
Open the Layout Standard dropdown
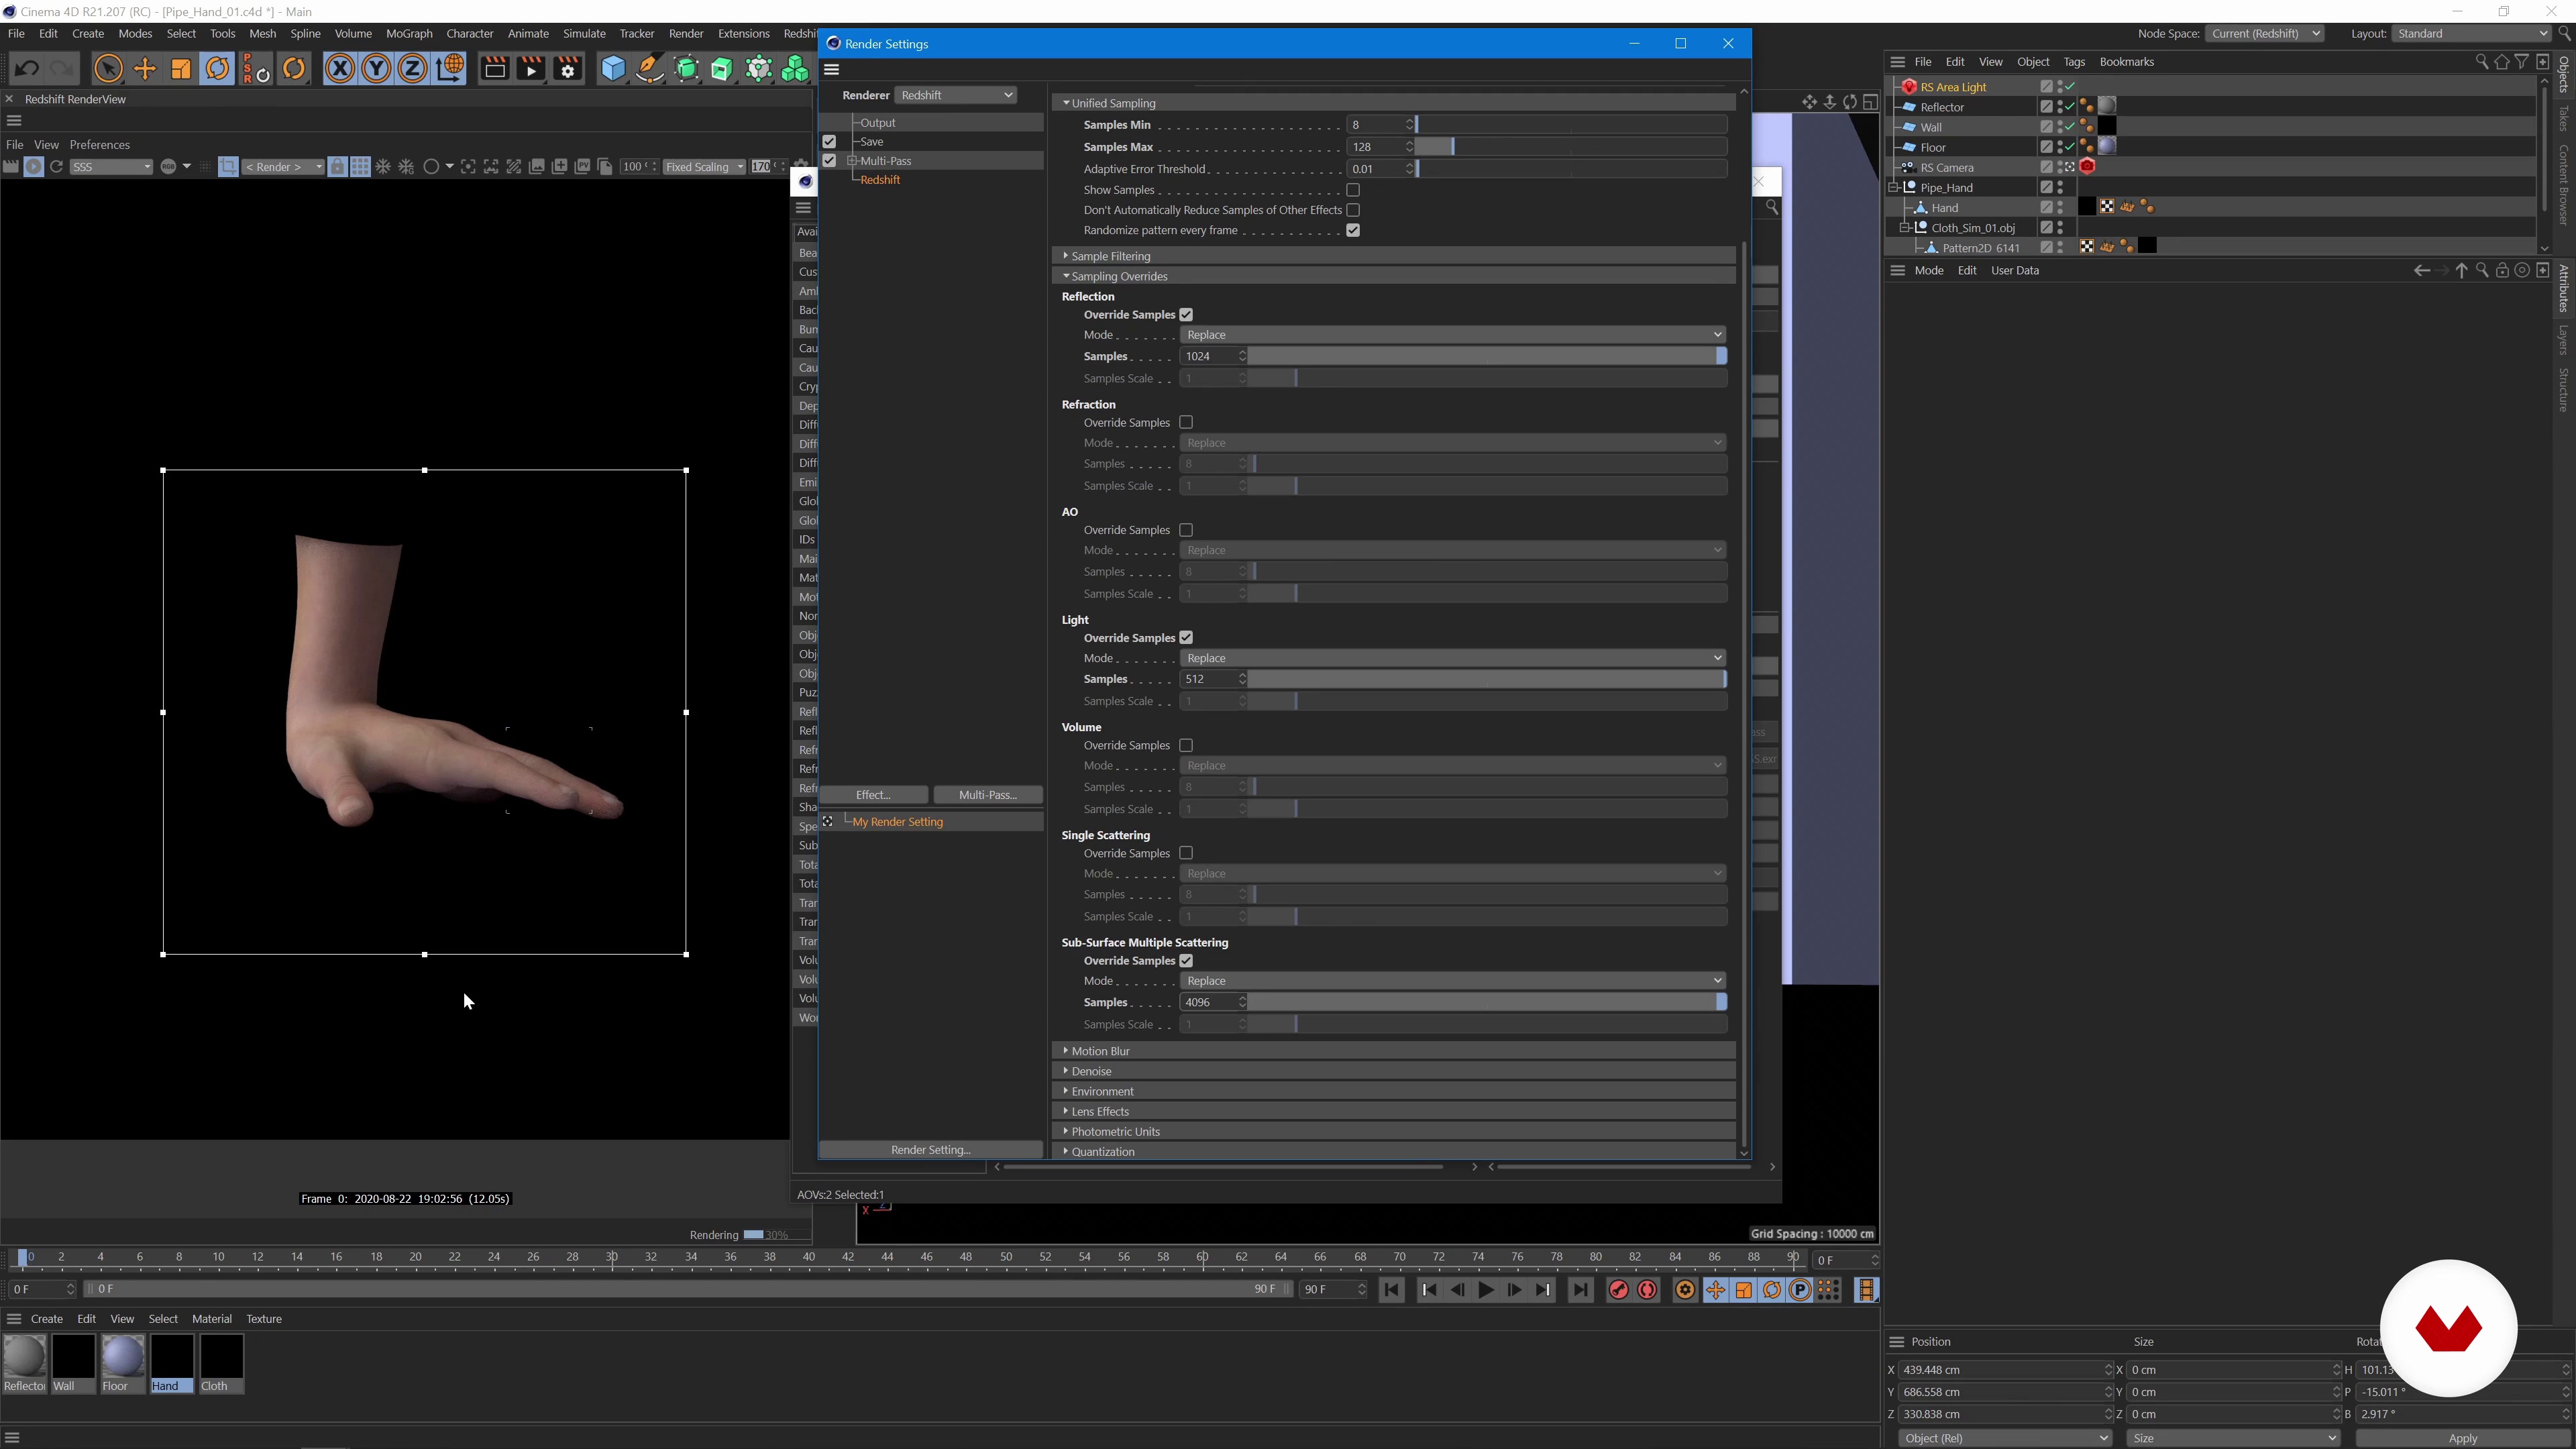pyautogui.click(x=2472, y=34)
